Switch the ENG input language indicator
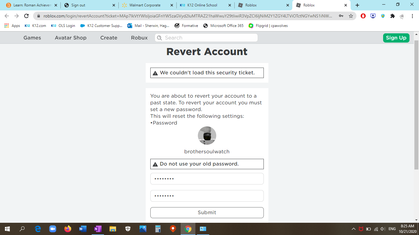 point(392,229)
